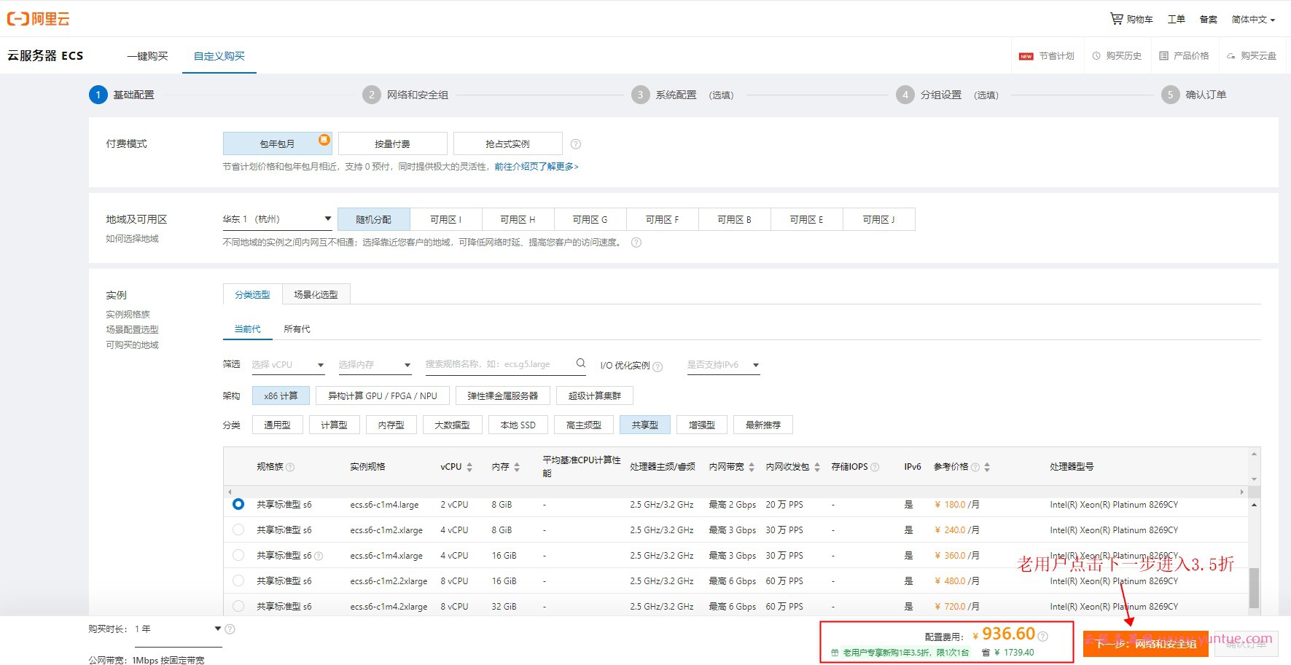Click the instance spec search field
This screenshot has height=665, width=1291.
pos(499,364)
